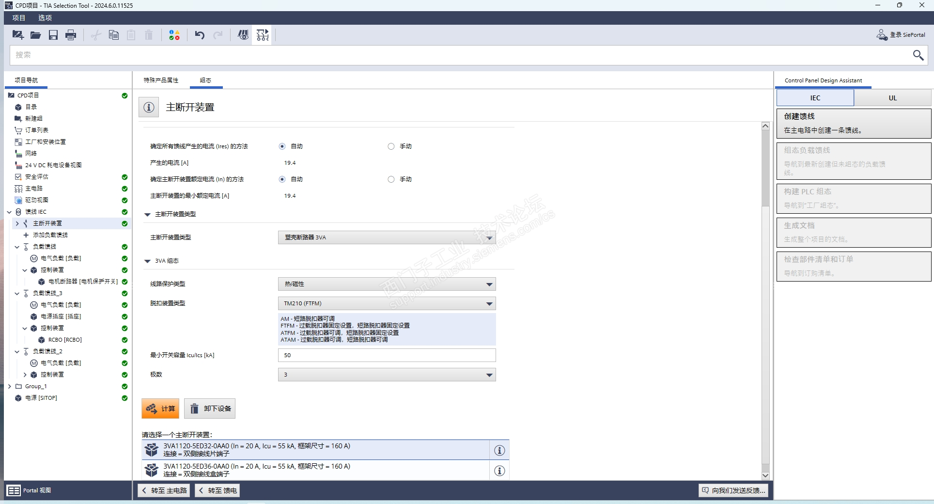This screenshot has width=934, height=504.
Task: Select 电机断路器 [电机保护开关] tree item
Action: pyautogui.click(x=83, y=282)
